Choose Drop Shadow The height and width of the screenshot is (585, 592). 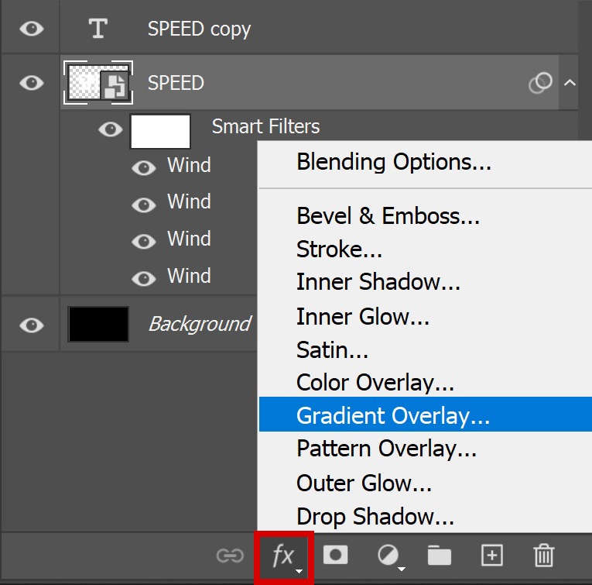[425, 516]
